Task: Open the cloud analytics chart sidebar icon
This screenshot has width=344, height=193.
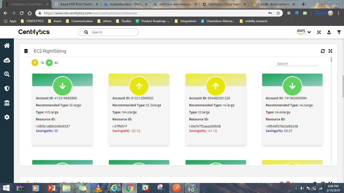Action: point(7,60)
